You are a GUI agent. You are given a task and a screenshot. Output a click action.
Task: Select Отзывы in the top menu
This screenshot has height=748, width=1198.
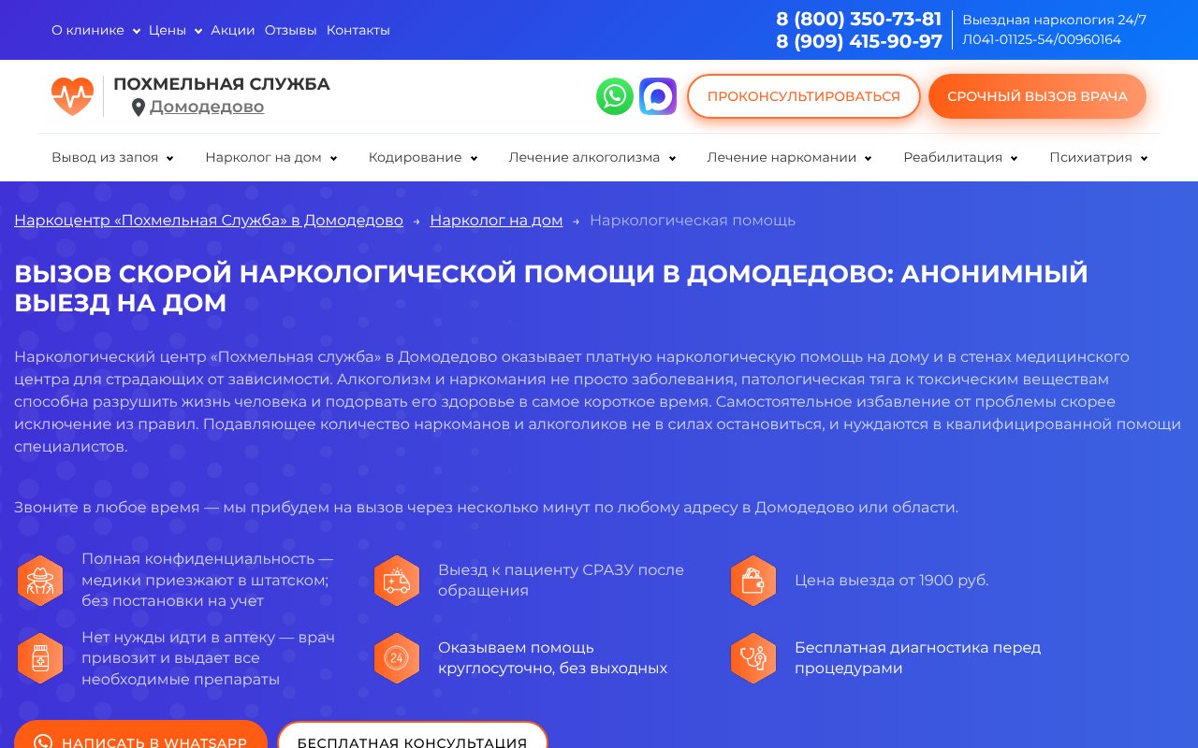point(290,30)
